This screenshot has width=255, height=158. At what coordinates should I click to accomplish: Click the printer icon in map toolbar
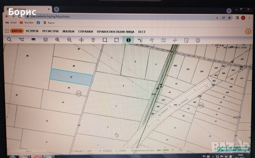198,40
